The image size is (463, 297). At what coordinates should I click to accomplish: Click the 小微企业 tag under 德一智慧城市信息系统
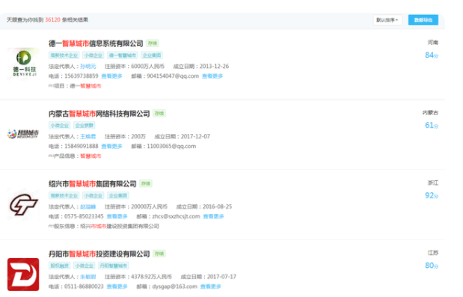click(93, 55)
